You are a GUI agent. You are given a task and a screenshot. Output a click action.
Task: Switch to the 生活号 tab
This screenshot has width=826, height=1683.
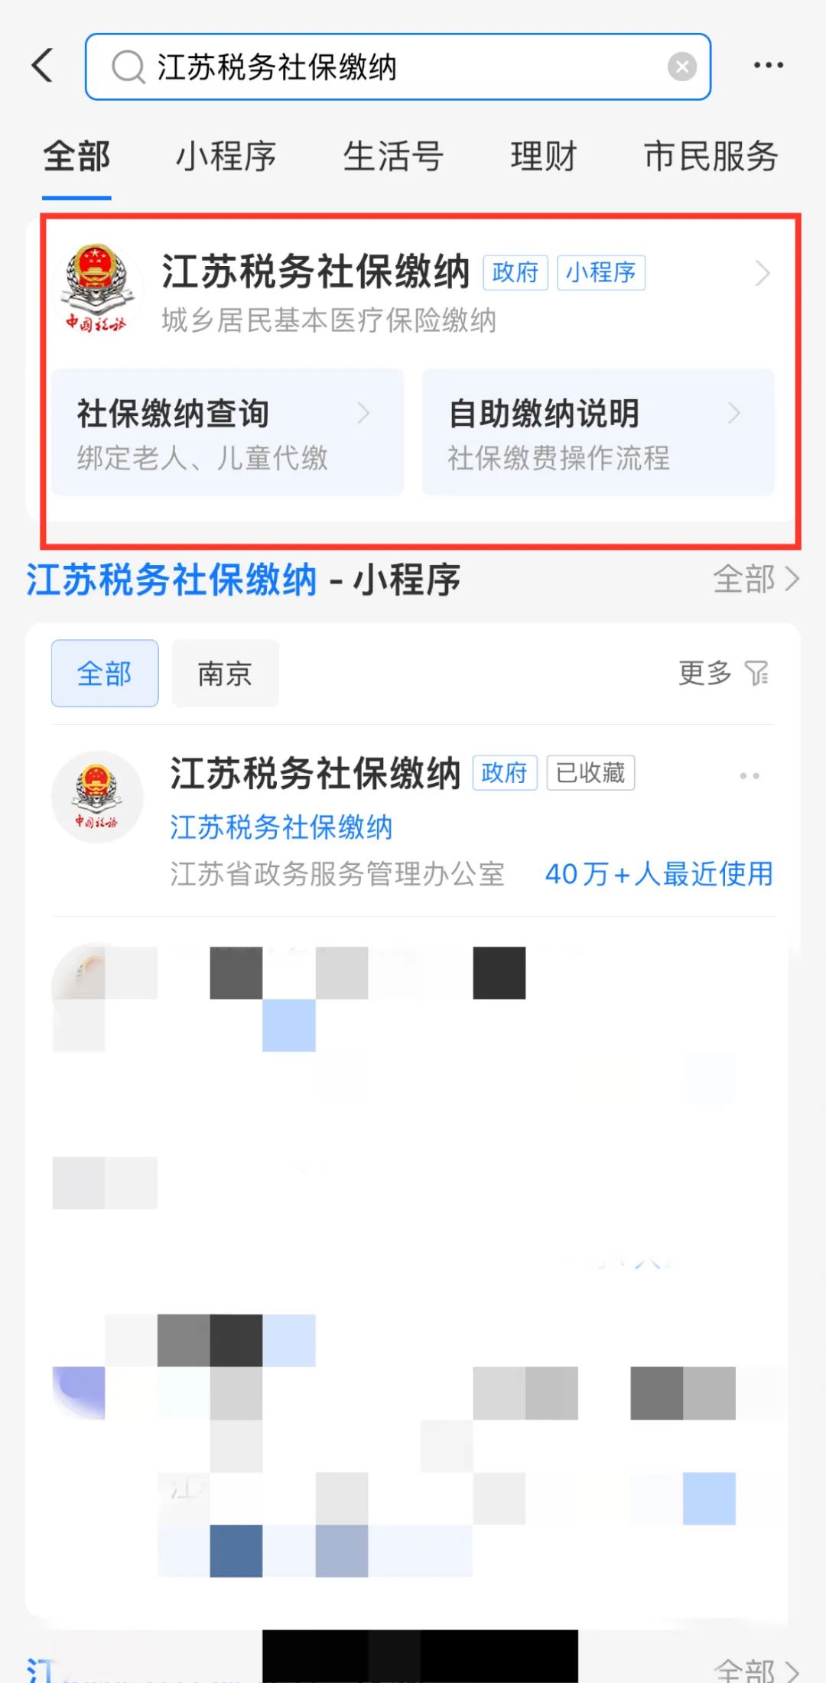click(393, 157)
